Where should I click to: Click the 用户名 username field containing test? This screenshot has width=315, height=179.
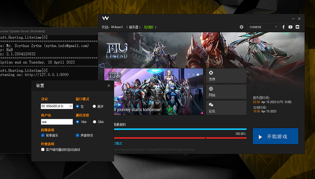[57, 122]
